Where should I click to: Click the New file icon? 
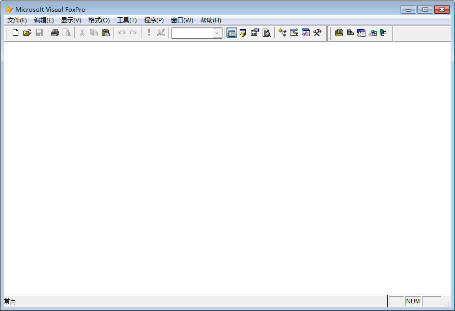tap(15, 33)
